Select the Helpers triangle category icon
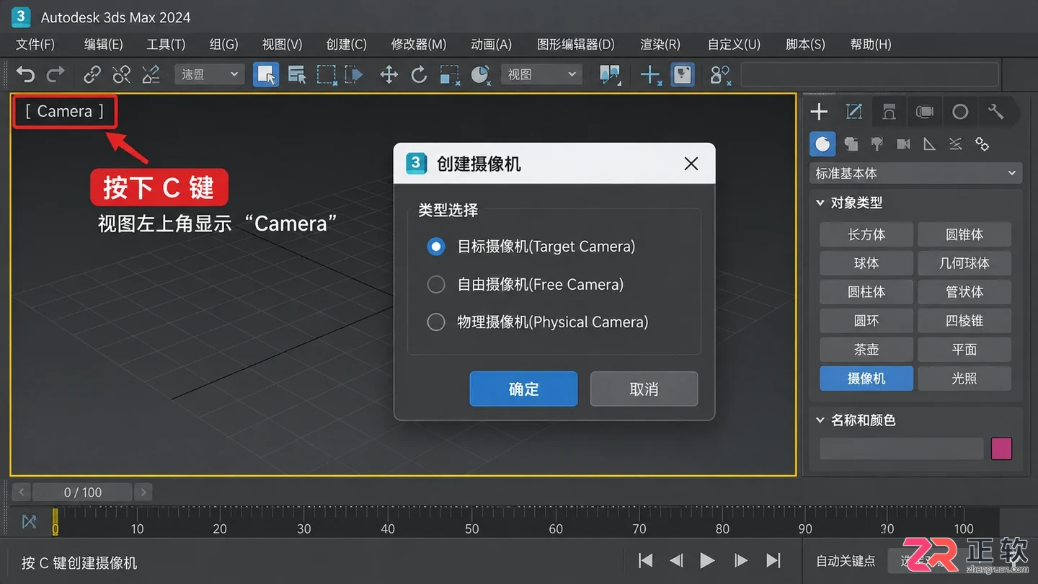Screen dimensions: 1038x584 pyautogui.click(x=929, y=144)
